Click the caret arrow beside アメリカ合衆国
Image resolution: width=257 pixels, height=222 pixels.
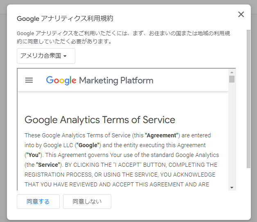(65, 56)
